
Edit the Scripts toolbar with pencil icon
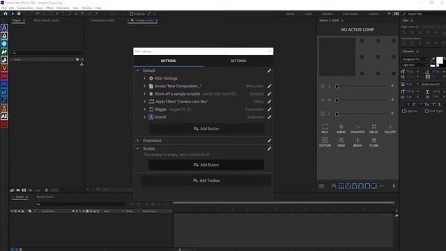coord(269,149)
